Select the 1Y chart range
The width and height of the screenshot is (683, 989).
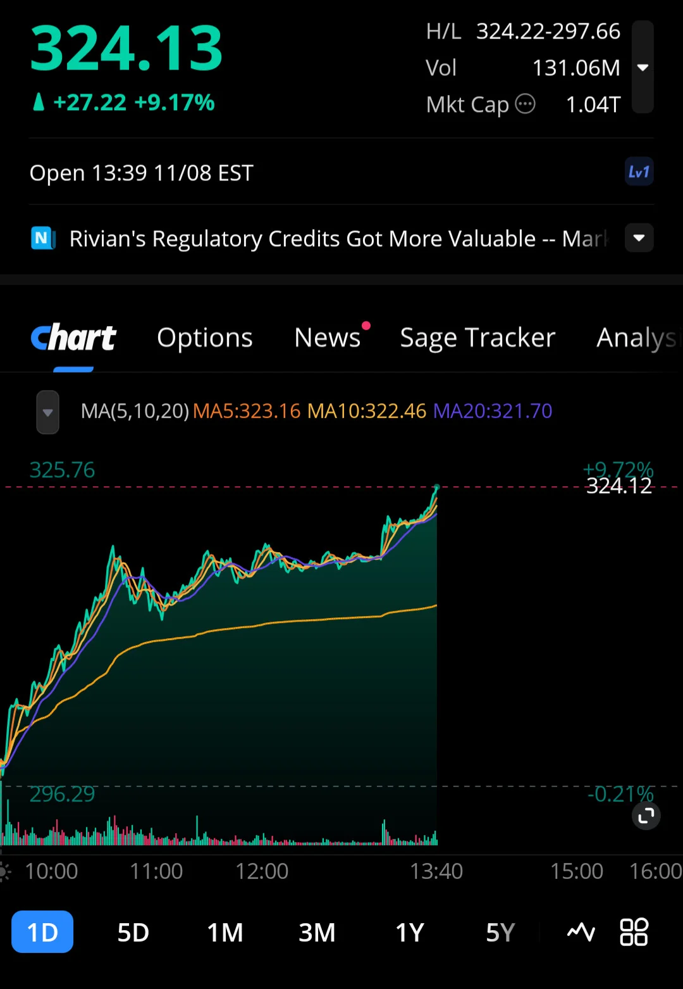pos(409,932)
